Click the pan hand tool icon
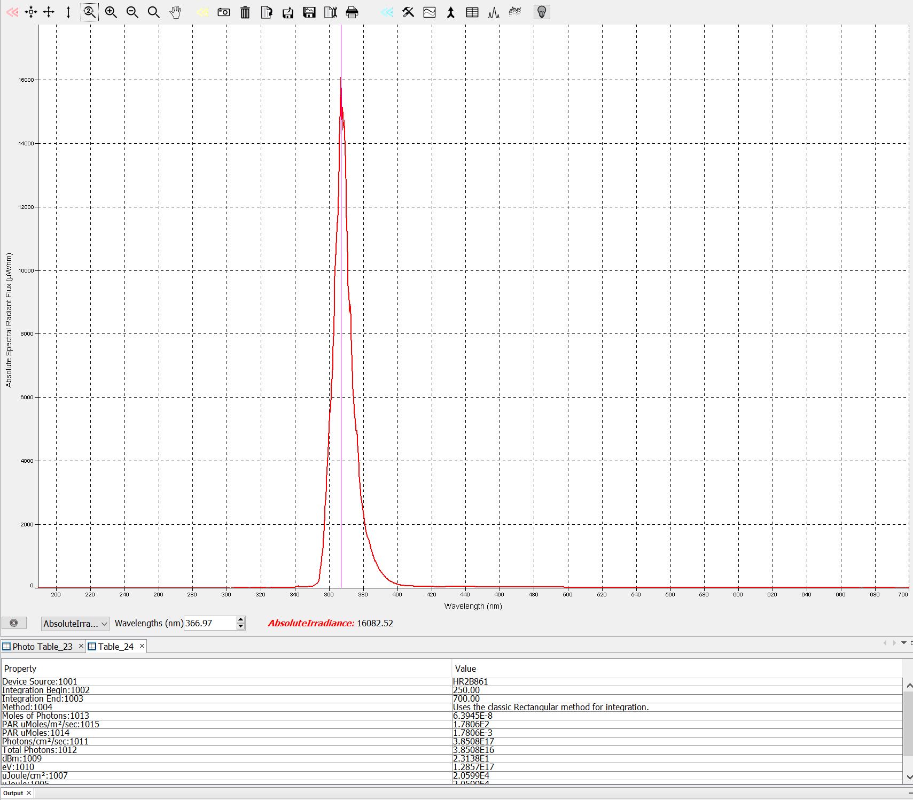 [x=175, y=12]
